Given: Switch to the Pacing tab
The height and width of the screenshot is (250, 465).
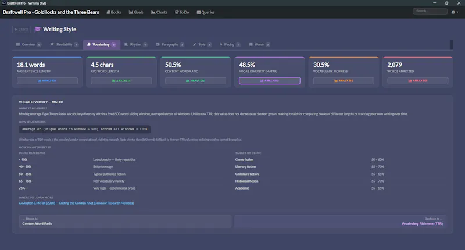Looking at the screenshot, I should [x=230, y=45].
